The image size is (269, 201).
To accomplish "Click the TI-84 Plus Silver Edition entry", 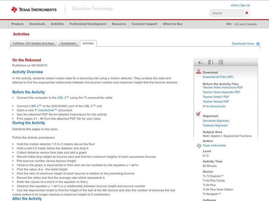I will (x=218, y=190).
